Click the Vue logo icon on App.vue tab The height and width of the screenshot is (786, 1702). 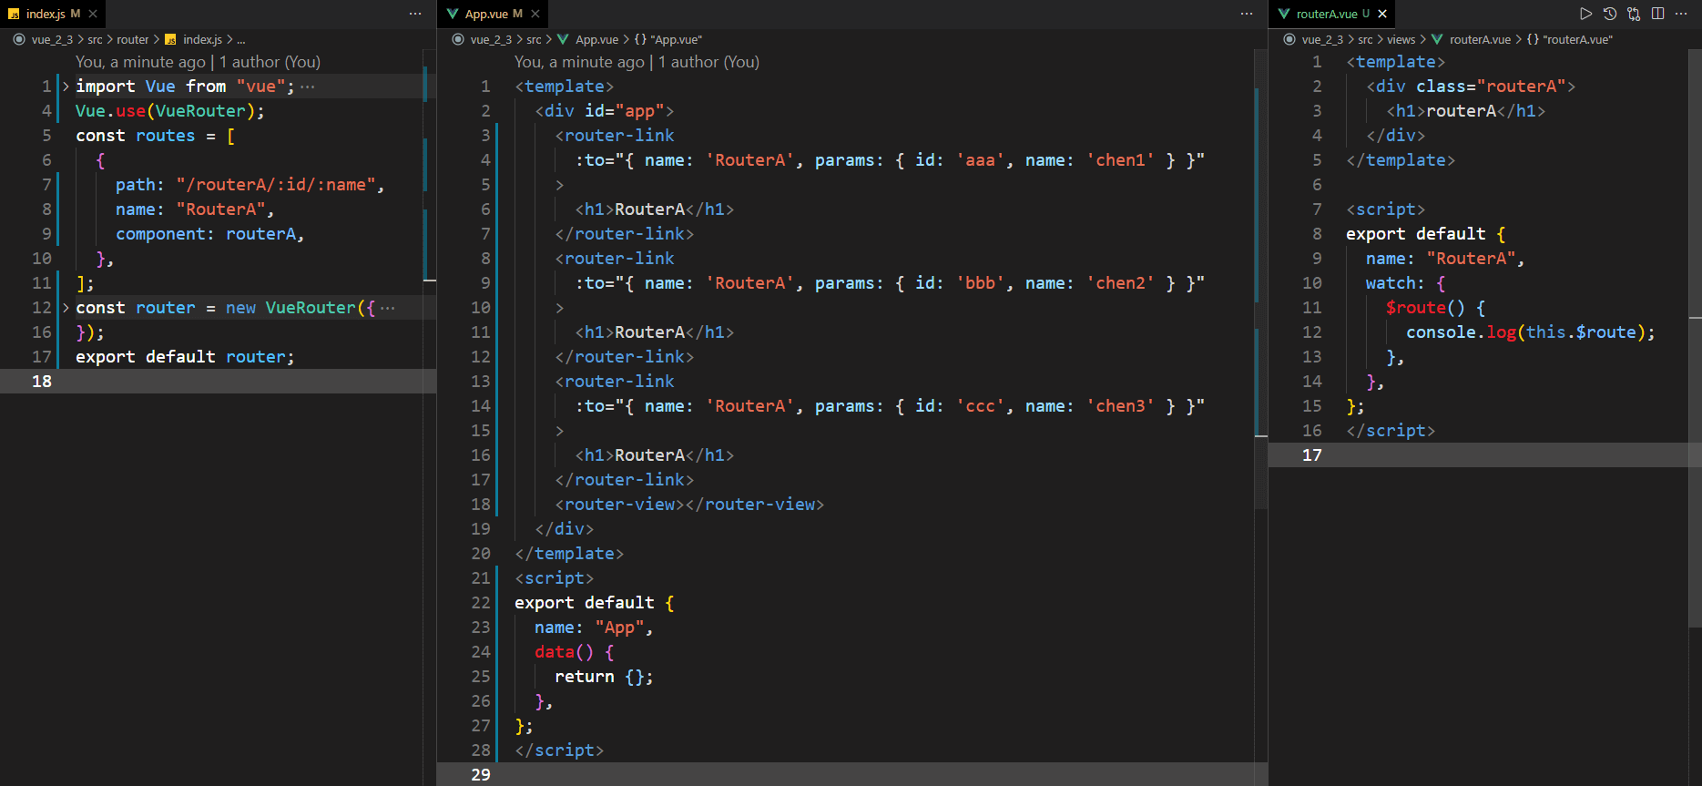coord(453,14)
